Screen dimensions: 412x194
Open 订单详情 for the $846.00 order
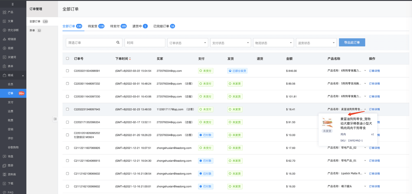pos(374,71)
